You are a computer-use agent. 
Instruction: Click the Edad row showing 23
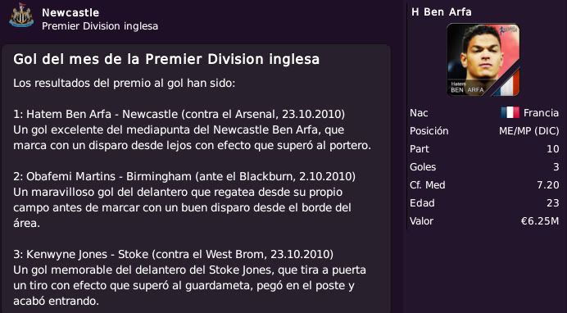[484, 203]
